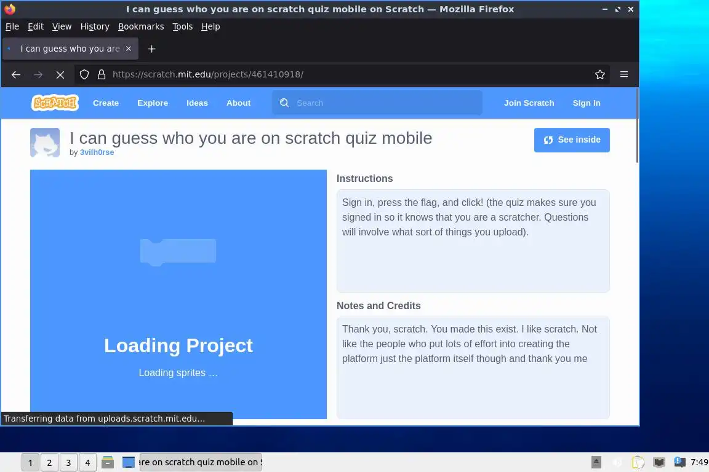Stop the page loading with the X button
The width and height of the screenshot is (709, 472).
pyautogui.click(x=60, y=74)
